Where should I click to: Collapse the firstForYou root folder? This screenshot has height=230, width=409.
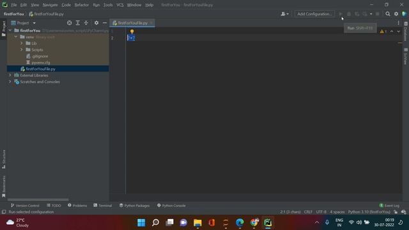pyautogui.click(x=10, y=31)
